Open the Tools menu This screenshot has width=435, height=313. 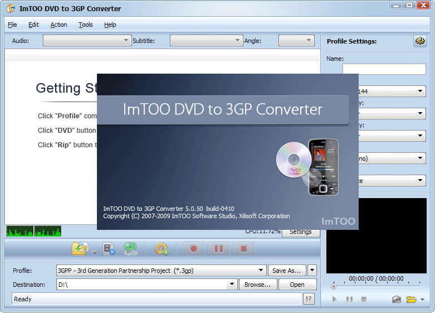pyautogui.click(x=85, y=25)
